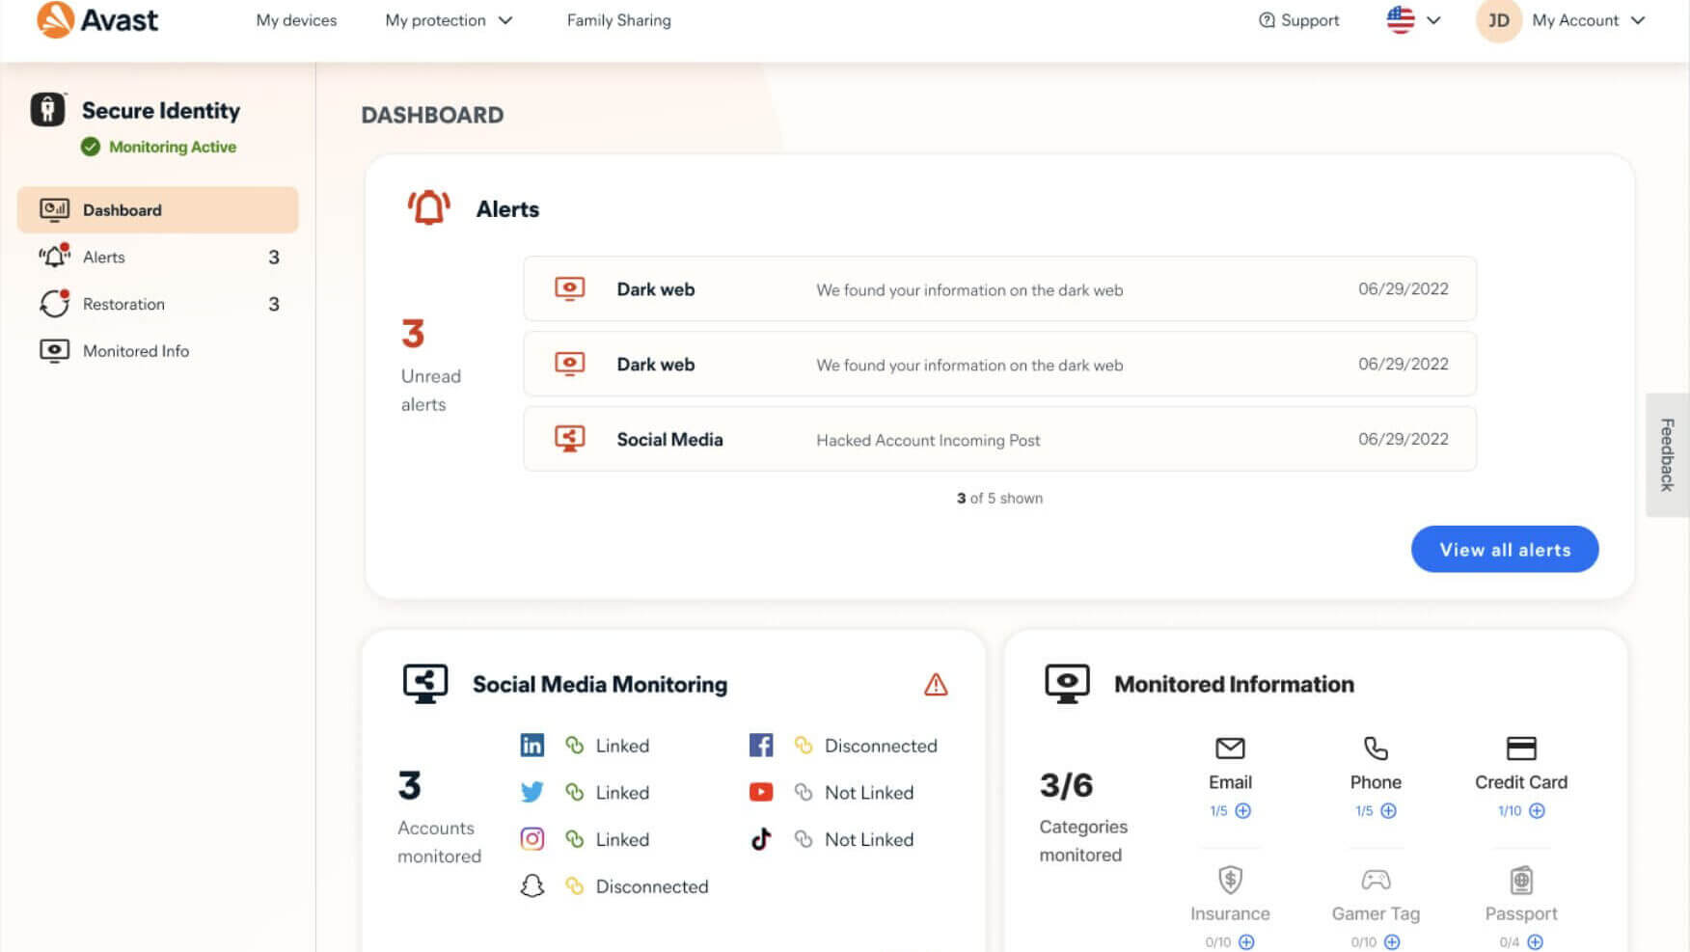This screenshot has width=1690, height=952.
Task: Expand the My protection dropdown
Action: pyautogui.click(x=449, y=20)
